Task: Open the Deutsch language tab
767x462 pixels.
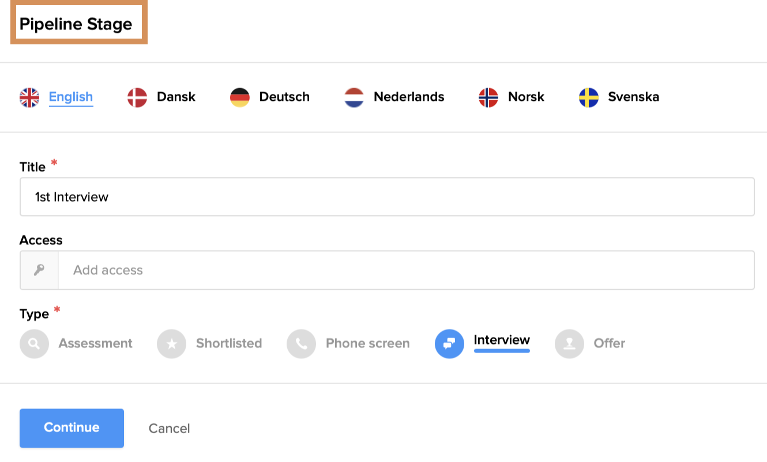Action: click(284, 97)
